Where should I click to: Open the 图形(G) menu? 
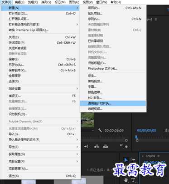[x=74, y=2]
